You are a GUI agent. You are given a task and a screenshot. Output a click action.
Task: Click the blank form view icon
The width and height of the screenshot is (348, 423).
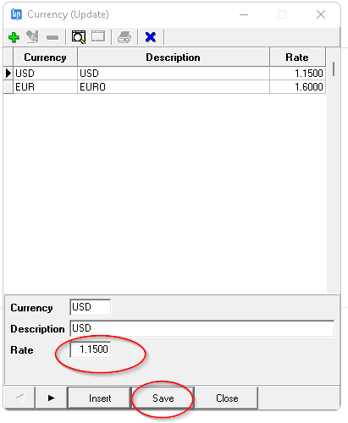tap(98, 36)
